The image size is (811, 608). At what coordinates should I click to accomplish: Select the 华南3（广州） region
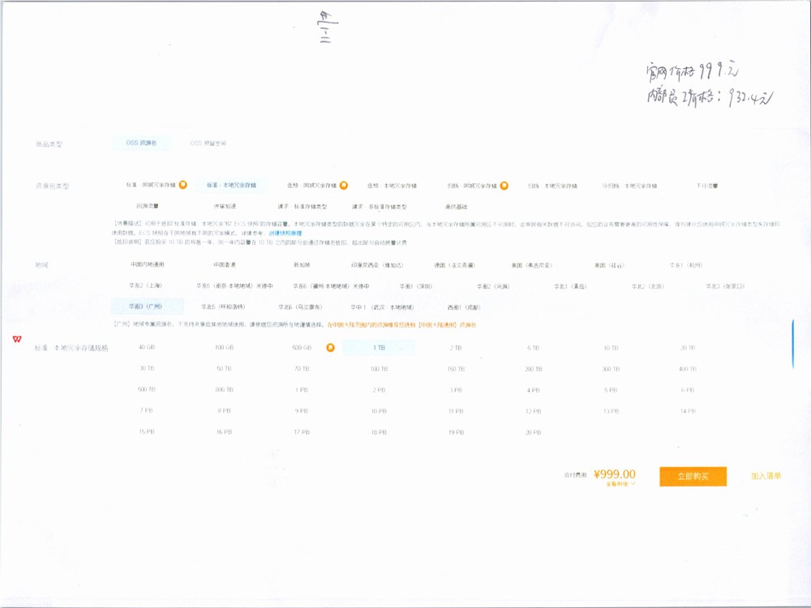coord(147,307)
